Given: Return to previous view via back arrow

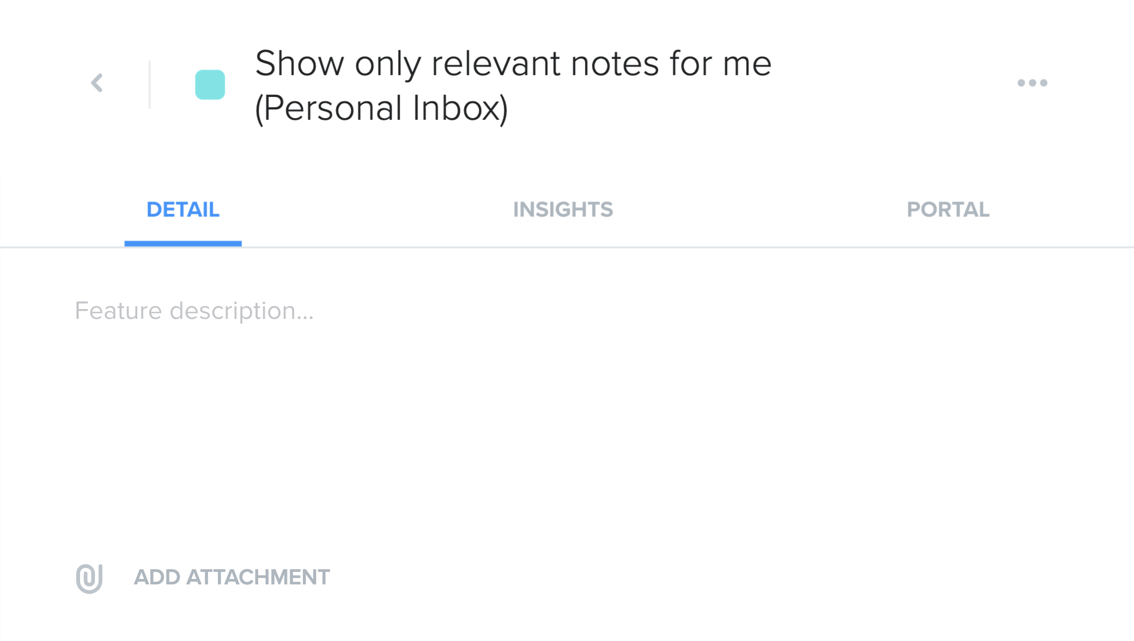Looking at the screenshot, I should click(97, 83).
